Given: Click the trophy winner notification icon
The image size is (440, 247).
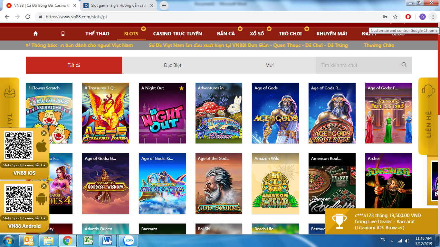Looking at the screenshot, I should (x=339, y=222).
